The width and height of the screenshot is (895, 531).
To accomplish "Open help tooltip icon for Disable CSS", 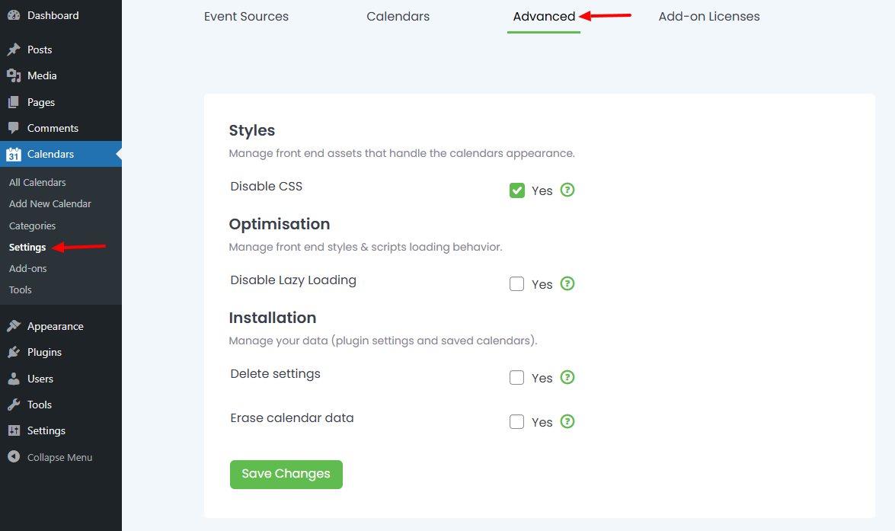I will [567, 190].
